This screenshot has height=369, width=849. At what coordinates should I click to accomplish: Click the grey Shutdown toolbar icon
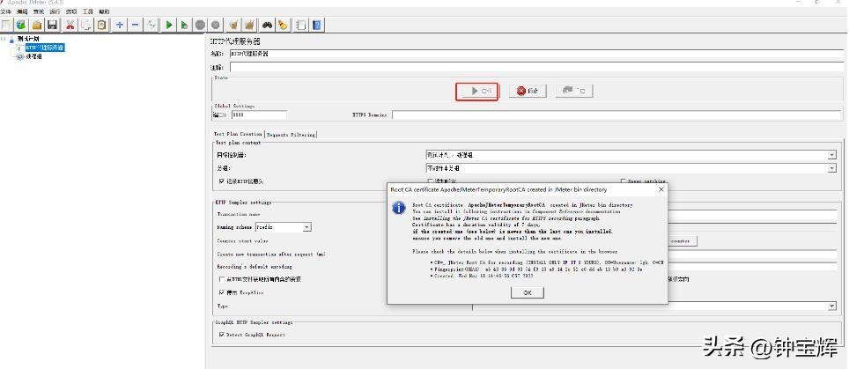[216, 25]
